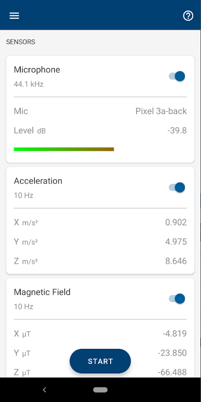
Task: Open the Microphone 44.1 kHz sample rate
Action: click(29, 84)
